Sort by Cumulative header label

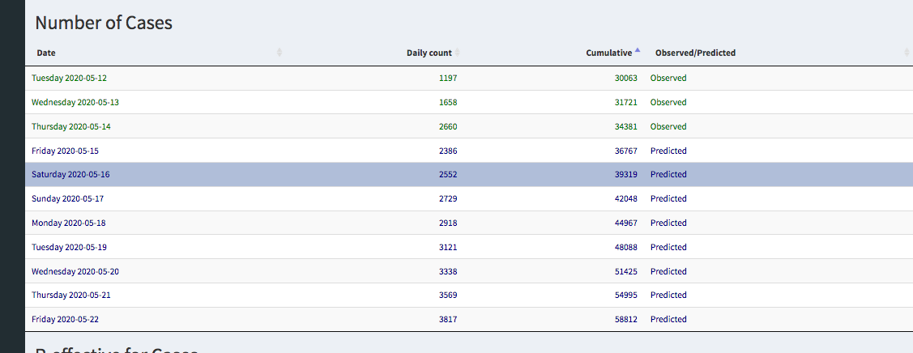tap(608, 53)
